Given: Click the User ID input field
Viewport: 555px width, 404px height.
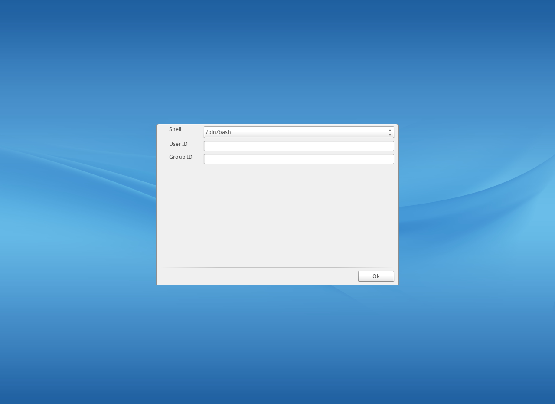Looking at the screenshot, I should 299,146.
